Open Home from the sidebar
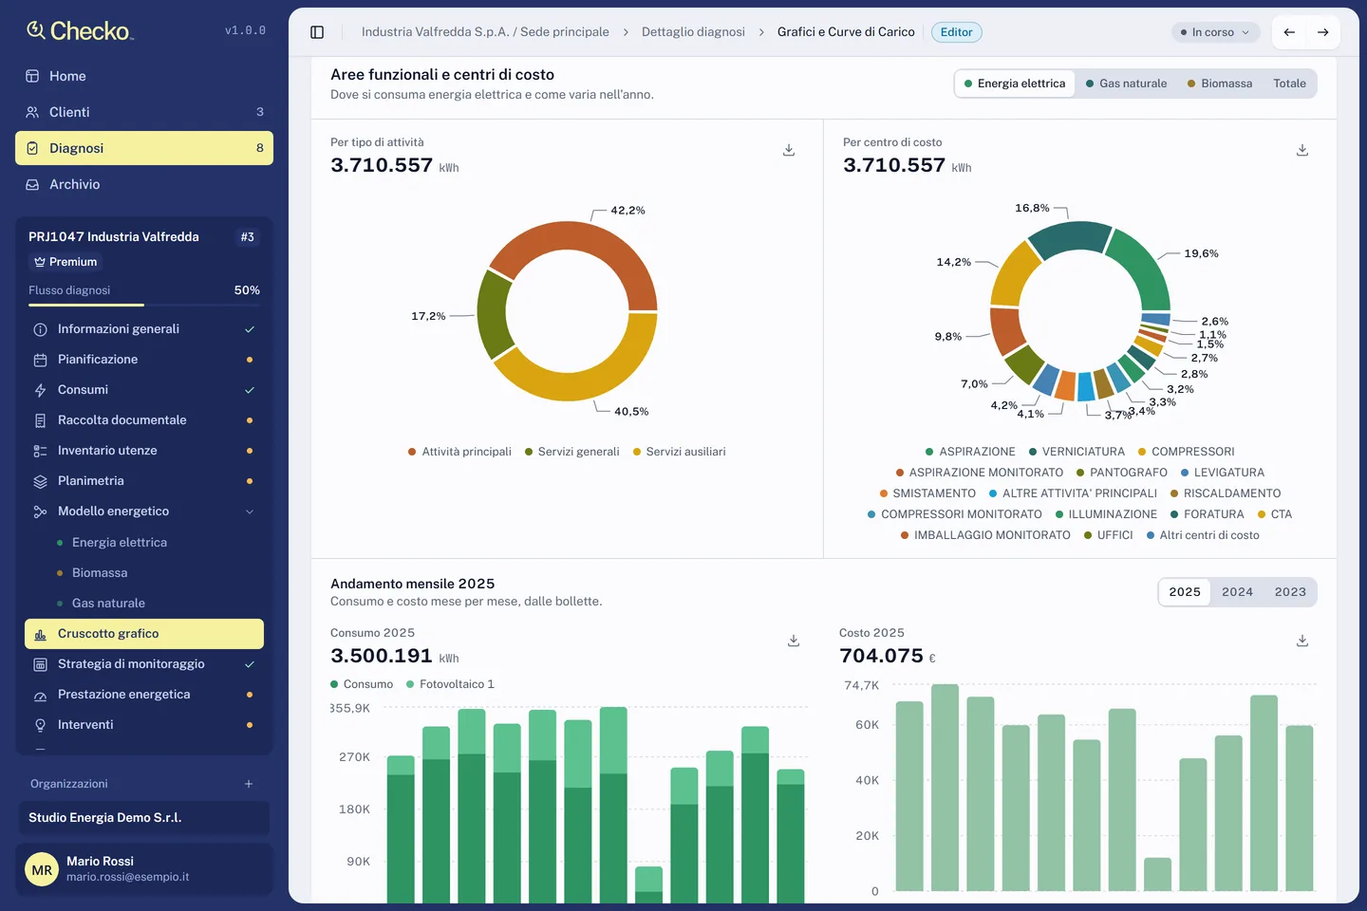 [x=144, y=76]
